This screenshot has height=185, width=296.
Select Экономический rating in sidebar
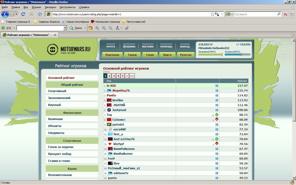59,98
